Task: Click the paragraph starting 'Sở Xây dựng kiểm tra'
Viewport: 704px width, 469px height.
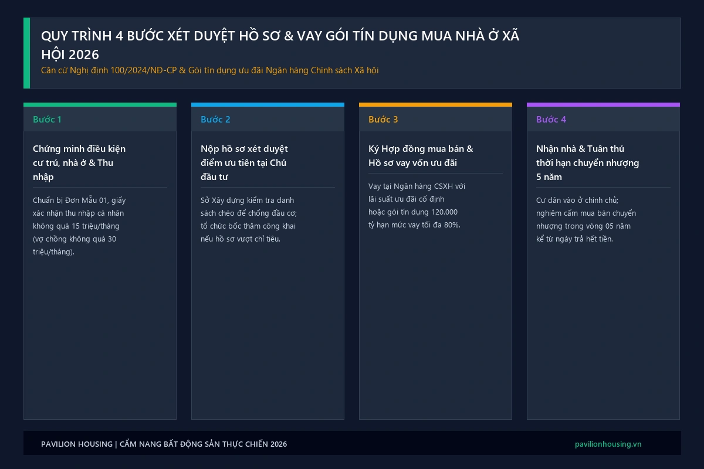Action: [x=249, y=220]
